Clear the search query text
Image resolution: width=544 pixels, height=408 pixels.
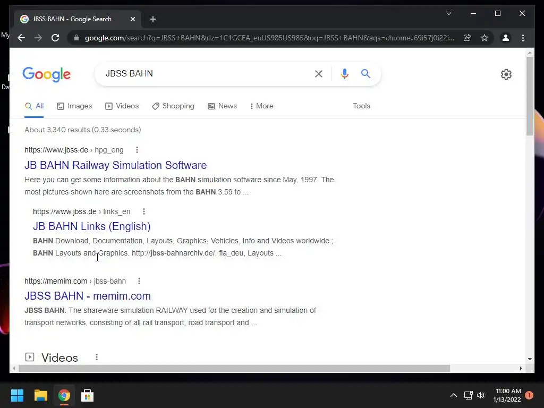[319, 73]
